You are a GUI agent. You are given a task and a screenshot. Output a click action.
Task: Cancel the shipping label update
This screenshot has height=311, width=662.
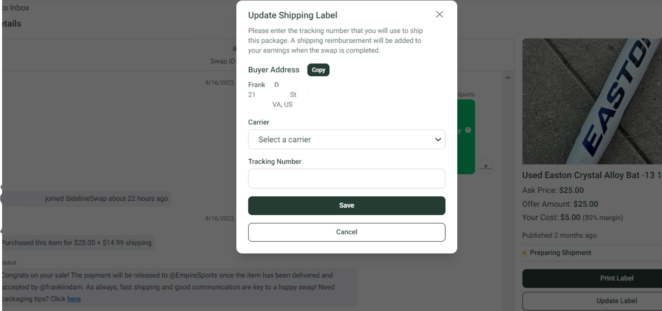(x=346, y=232)
